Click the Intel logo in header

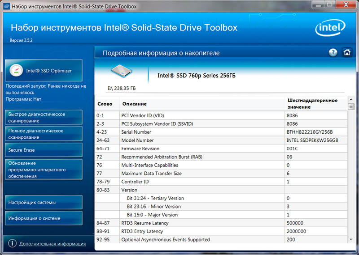331,29
